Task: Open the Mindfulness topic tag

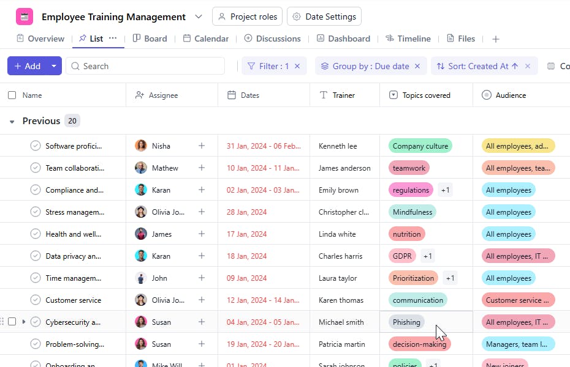Action: (x=412, y=212)
